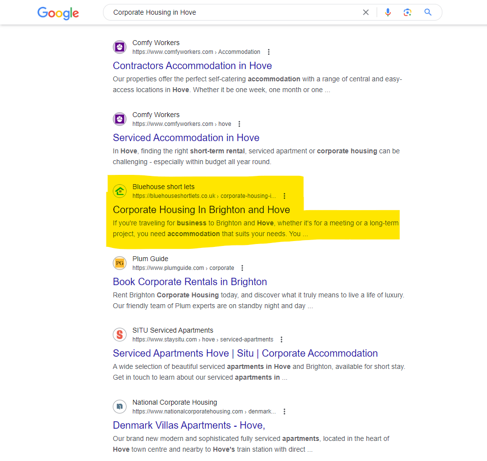The height and width of the screenshot is (461, 487).
Task: Click the Bluehouse short lets favicon
Action: [120, 191]
